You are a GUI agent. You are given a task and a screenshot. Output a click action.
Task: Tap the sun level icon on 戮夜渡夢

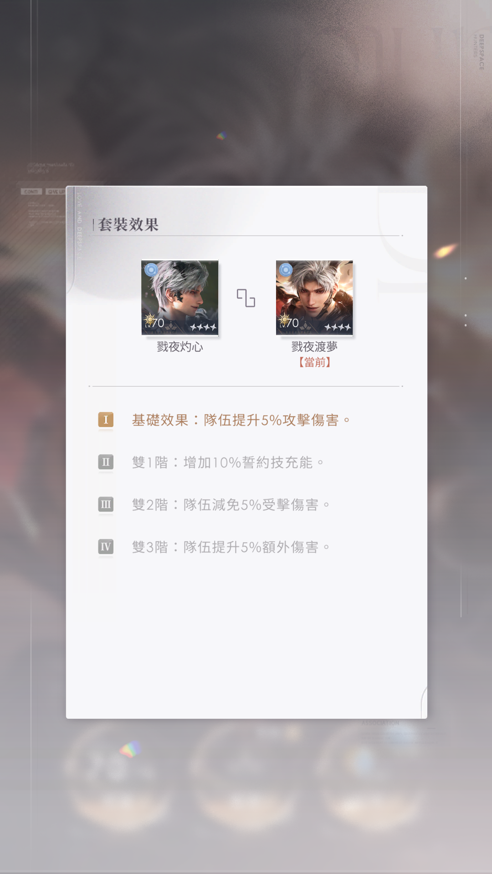[283, 320]
